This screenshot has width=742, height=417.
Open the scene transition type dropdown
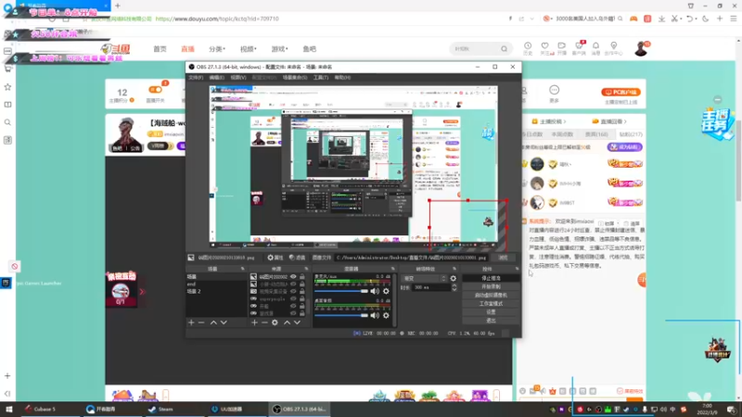(x=424, y=279)
